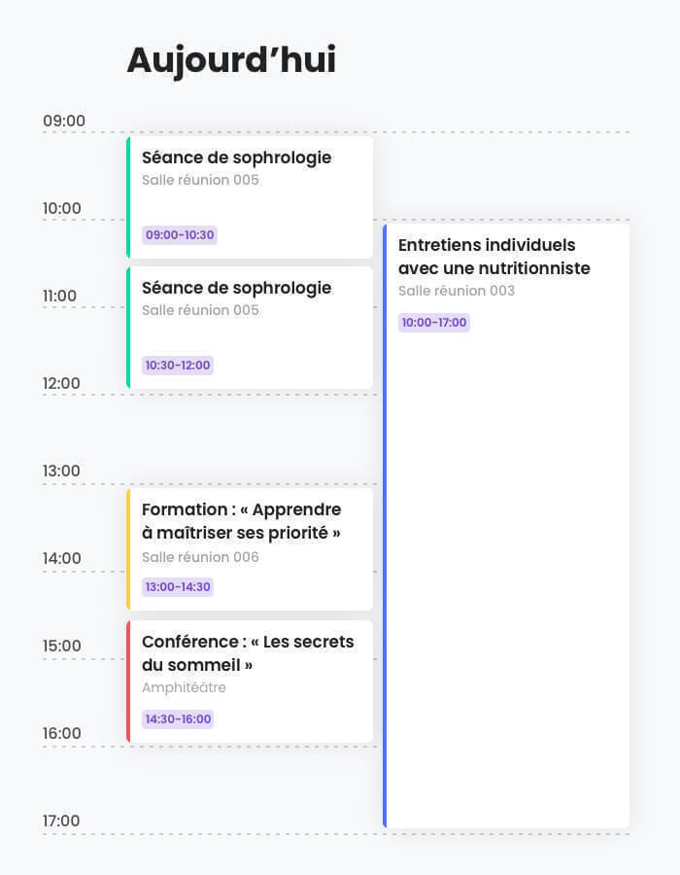Image resolution: width=680 pixels, height=875 pixels.
Task: Select the yellow bar on the Formation card
Action: pos(127,548)
